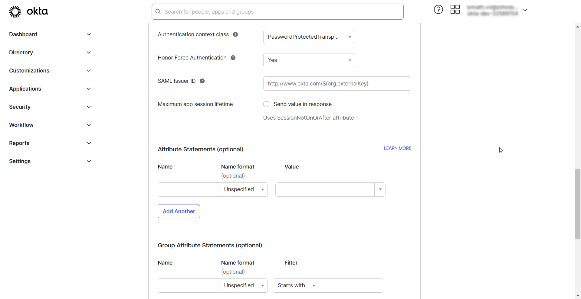
Task: Click Honor Force Authentication help icon
Action: (x=233, y=58)
